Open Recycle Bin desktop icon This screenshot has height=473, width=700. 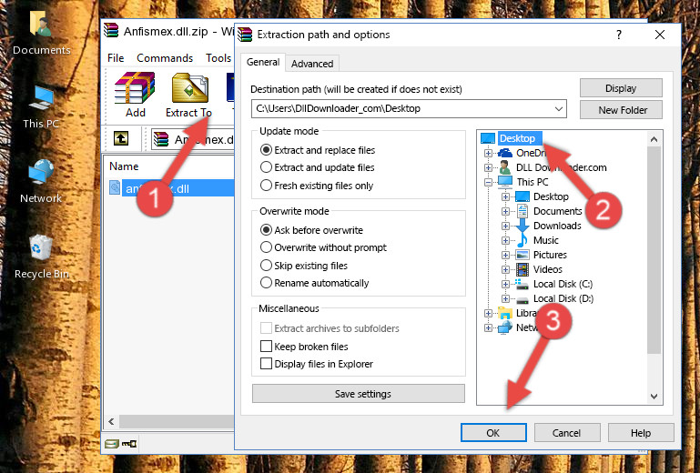click(41, 247)
